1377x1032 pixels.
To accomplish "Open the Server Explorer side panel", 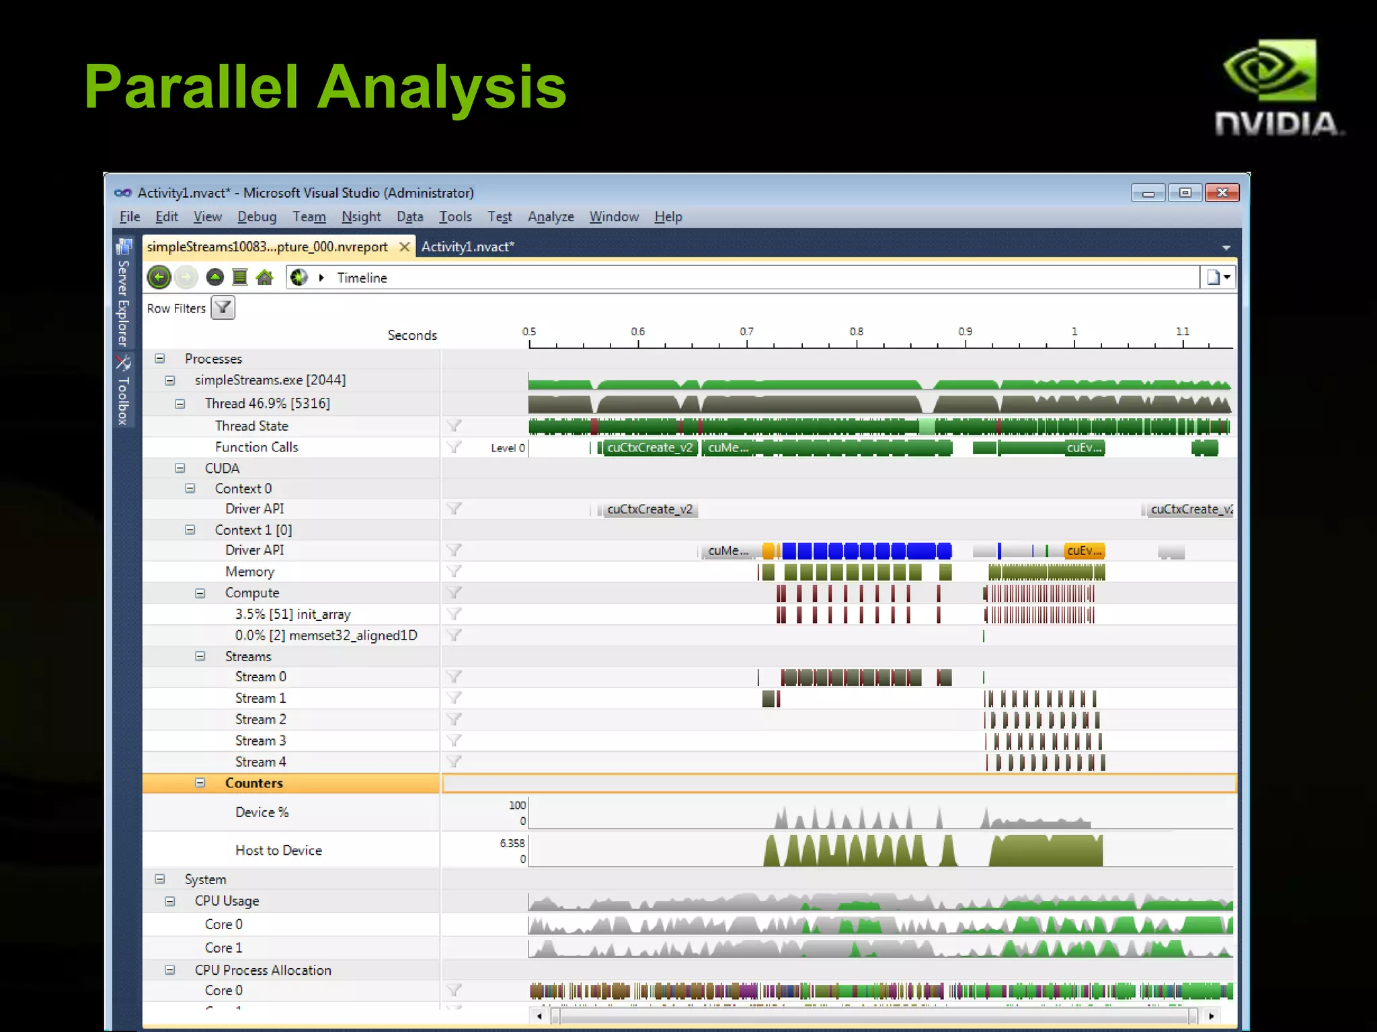I will [123, 292].
